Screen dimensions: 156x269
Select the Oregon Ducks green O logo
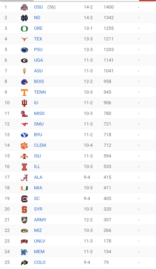point(24,29)
